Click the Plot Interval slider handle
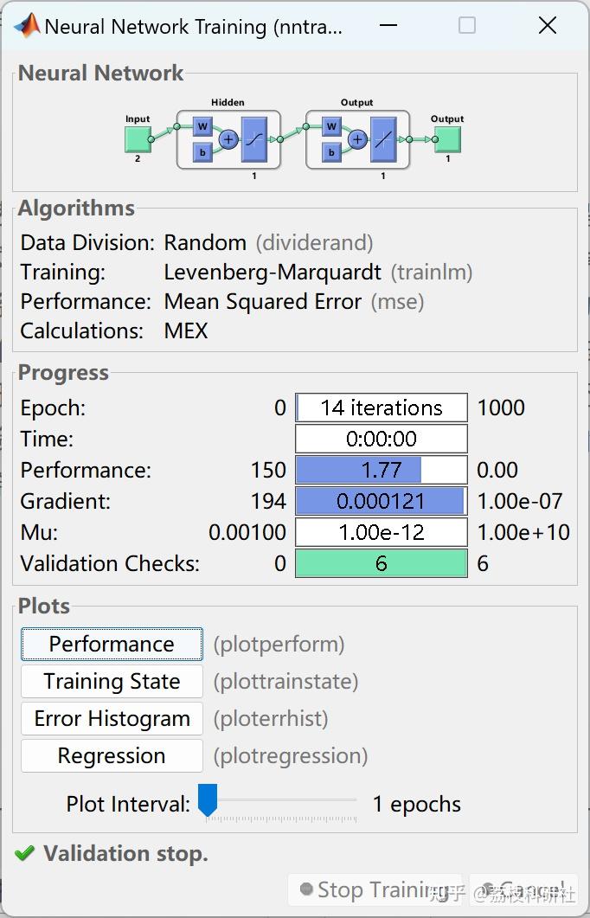Image resolution: width=590 pixels, height=918 pixels. [x=208, y=800]
